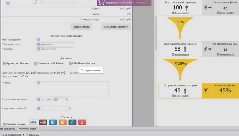Click the Конверсия формы 45% panel
Screen dimensions: 239x136
click(221, 91)
